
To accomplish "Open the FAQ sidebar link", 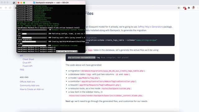I will pyautogui.click(x=22, y=70).
